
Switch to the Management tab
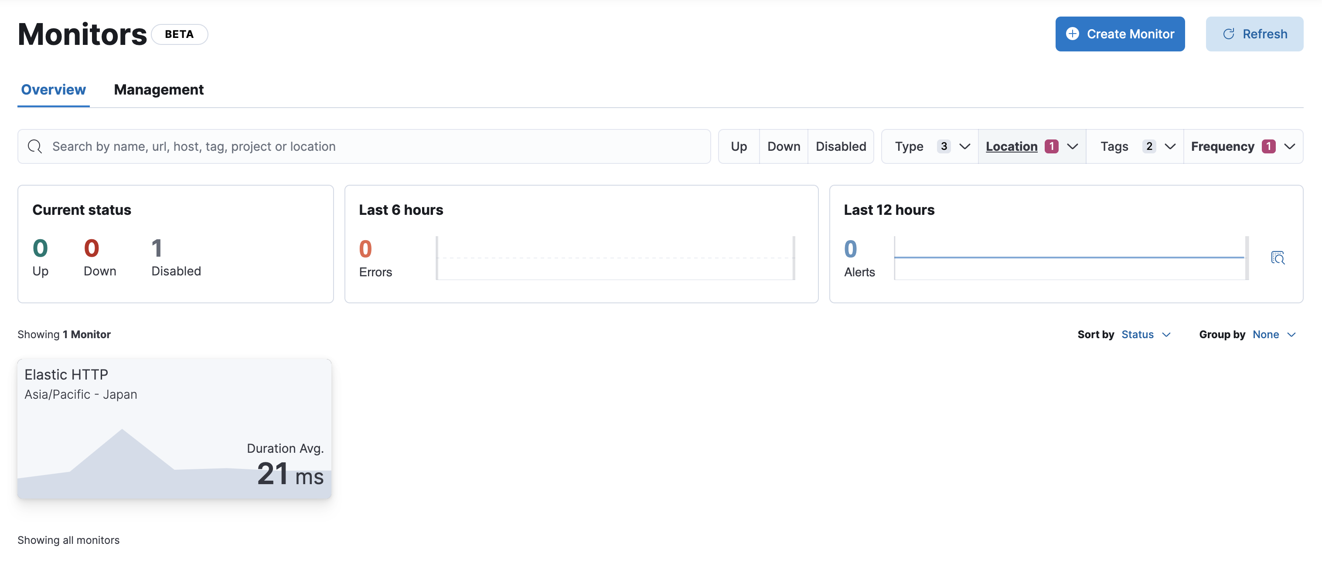[159, 89]
